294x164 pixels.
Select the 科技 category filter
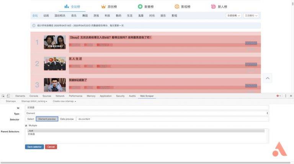point(107,16)
